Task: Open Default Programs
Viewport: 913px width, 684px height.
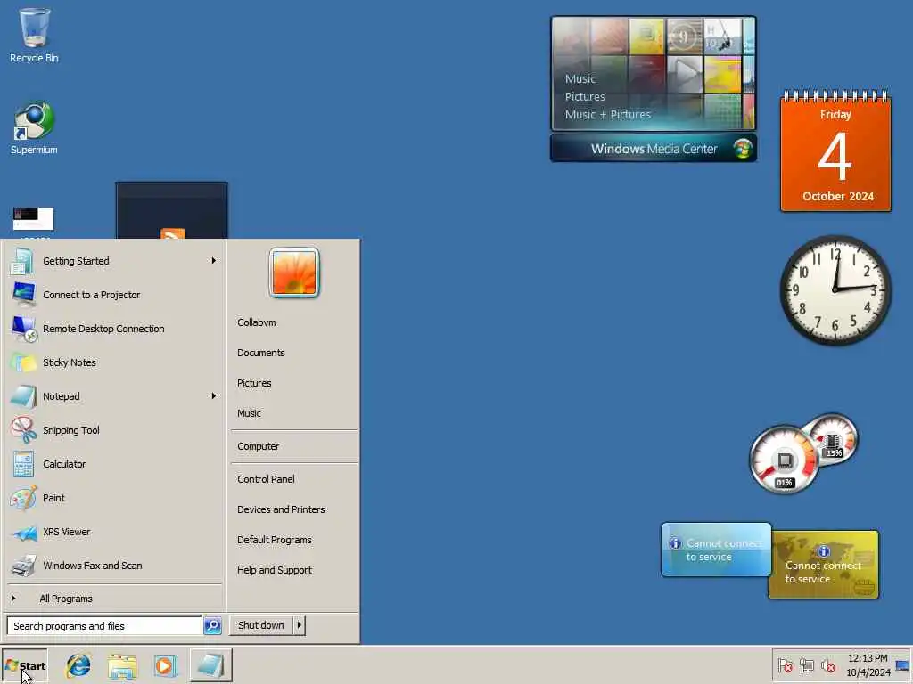Action: pyautogui.click(x=275, y=540)
